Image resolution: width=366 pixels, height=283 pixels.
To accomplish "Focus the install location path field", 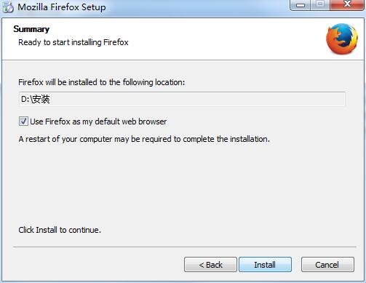I will coord(182,99).
